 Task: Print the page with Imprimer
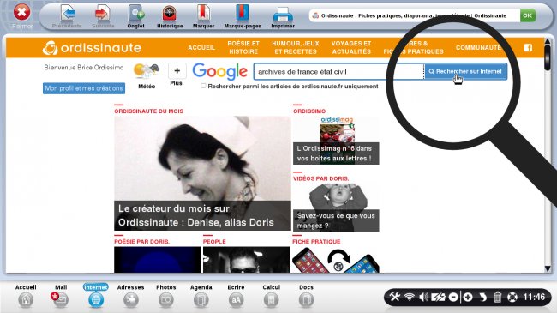(x=283, y=16)
